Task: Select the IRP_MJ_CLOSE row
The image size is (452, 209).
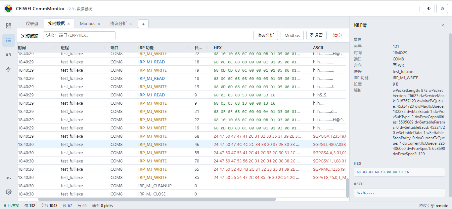Action: 182,194
